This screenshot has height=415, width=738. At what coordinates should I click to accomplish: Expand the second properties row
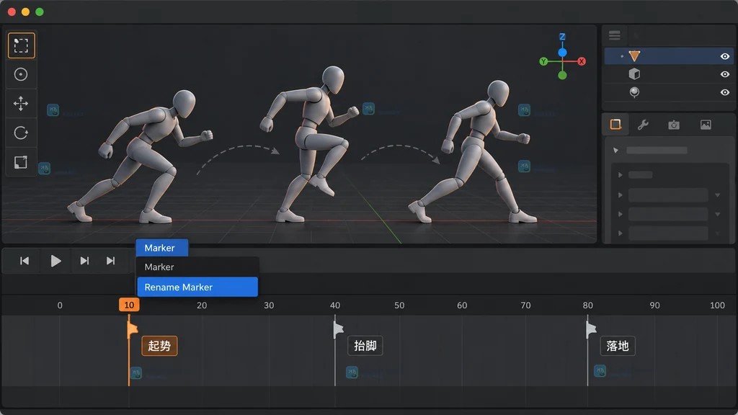[621, 195]
